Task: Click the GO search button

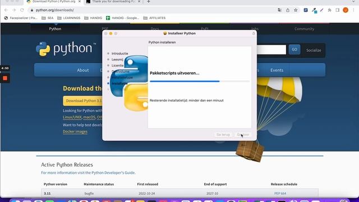Action: (294, 49)
